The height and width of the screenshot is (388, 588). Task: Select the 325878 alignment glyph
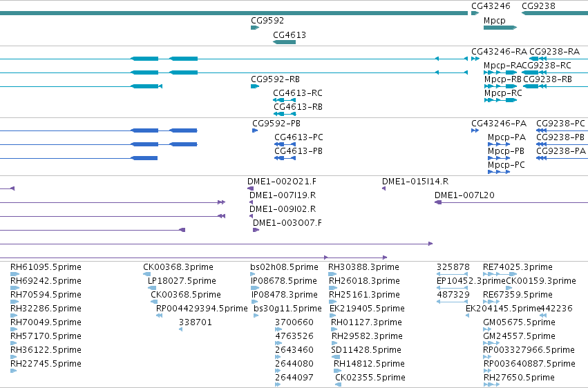click(453, 274)
